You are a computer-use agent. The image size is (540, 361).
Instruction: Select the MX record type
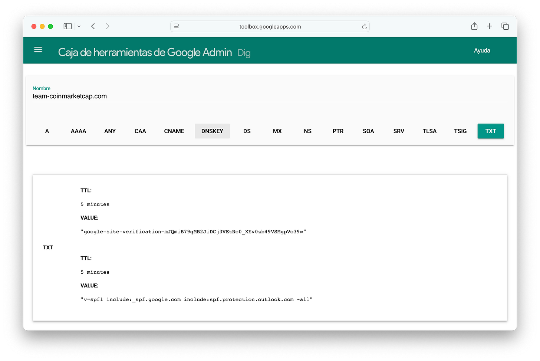(x=277, y=131)
